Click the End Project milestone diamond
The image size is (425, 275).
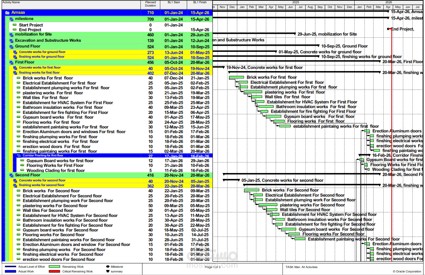[x=388, y=29]
